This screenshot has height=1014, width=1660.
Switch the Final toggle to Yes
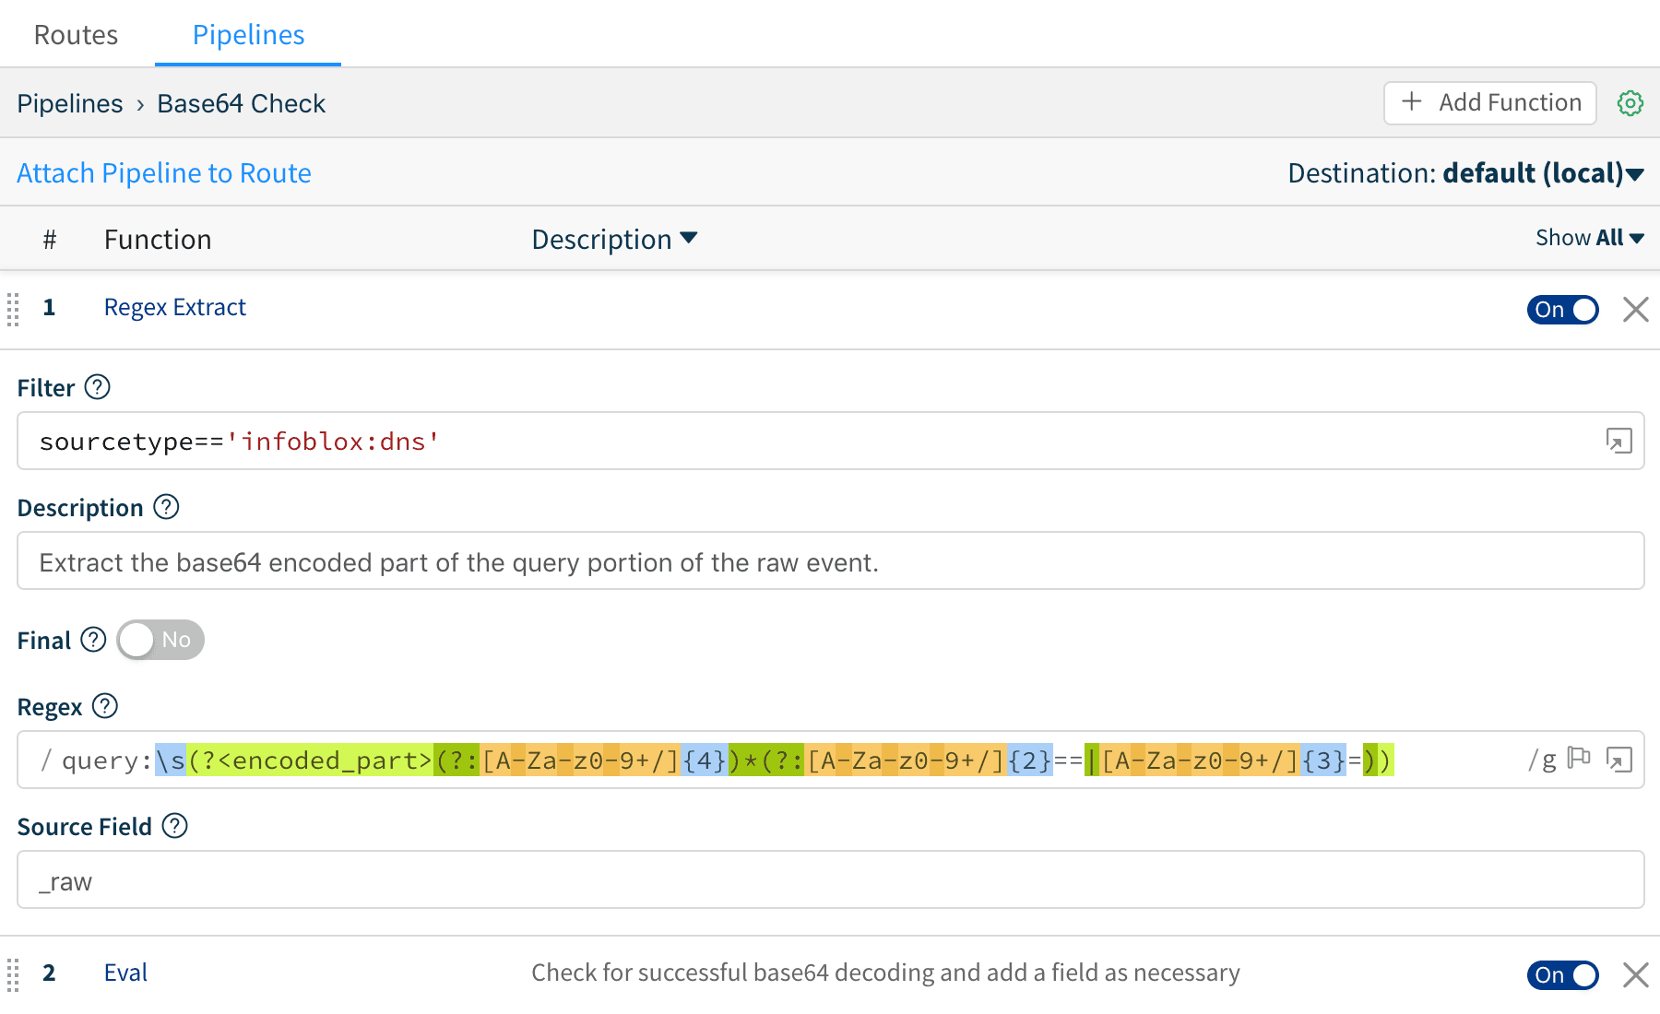[159, 639]
